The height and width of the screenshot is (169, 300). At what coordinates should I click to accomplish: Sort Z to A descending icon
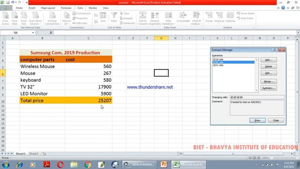96,21
